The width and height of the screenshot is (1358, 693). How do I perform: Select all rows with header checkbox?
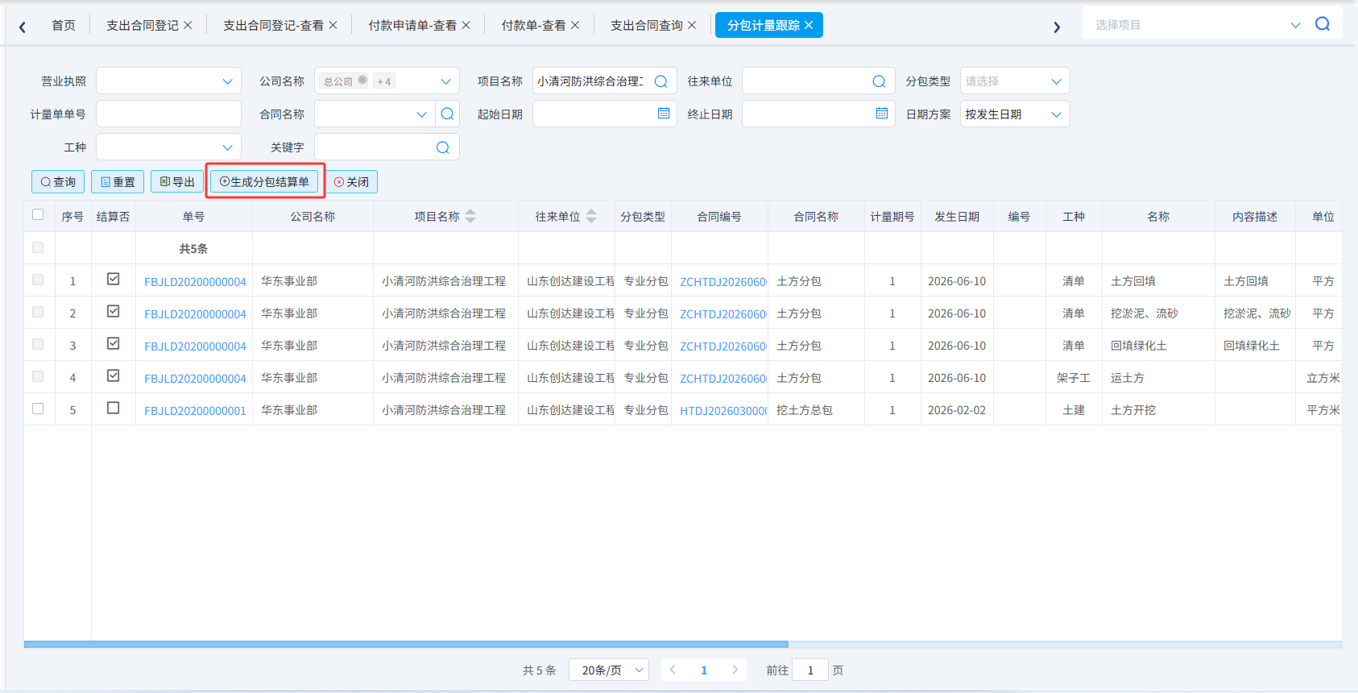[38, 214]
